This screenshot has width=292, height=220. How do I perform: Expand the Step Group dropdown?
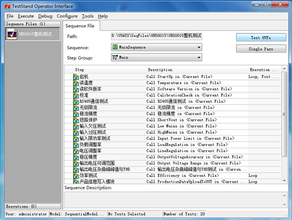point(156,58)
